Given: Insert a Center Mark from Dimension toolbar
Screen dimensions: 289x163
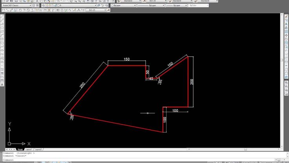Looking at the screenshot, I should pos(62,10).
